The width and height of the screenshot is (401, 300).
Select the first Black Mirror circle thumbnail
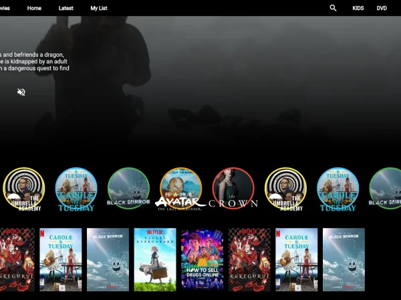pos(128,189)
